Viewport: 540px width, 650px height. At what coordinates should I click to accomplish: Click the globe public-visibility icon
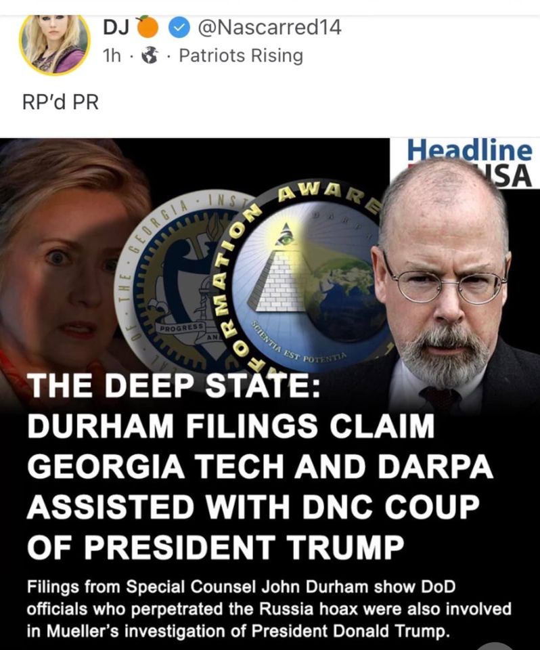(x=150, y=56)
